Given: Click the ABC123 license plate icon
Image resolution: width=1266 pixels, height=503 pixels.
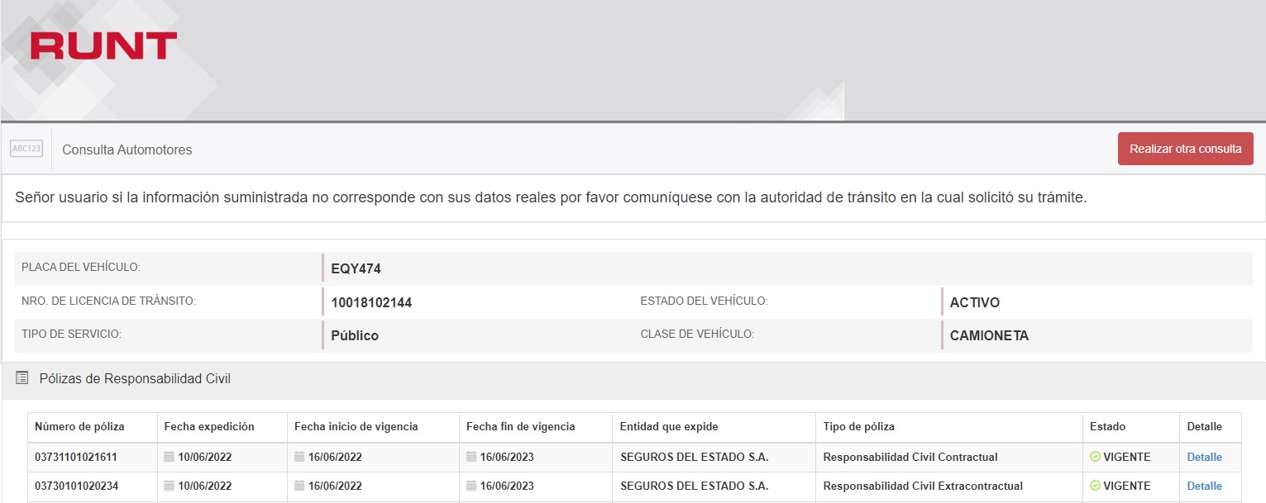Looking at the screenshot, I should (26, 149).
